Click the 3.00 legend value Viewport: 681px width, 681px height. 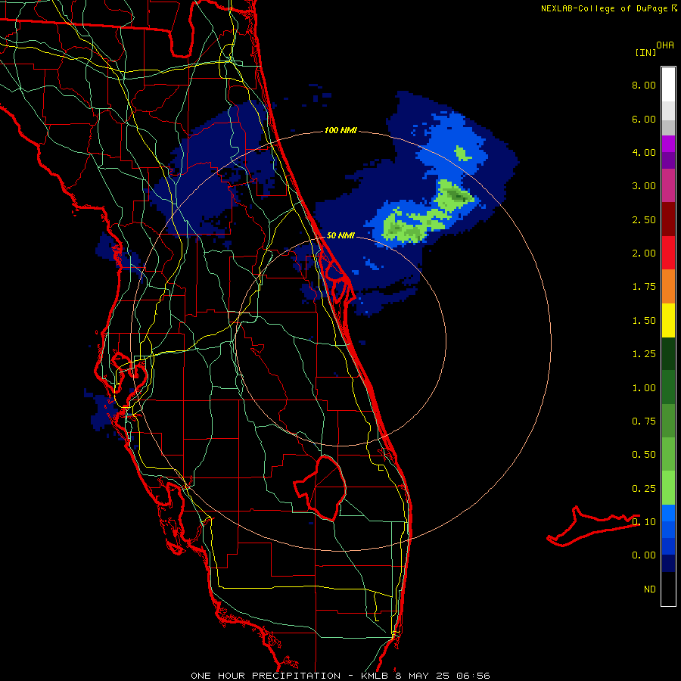coord(644,186)
